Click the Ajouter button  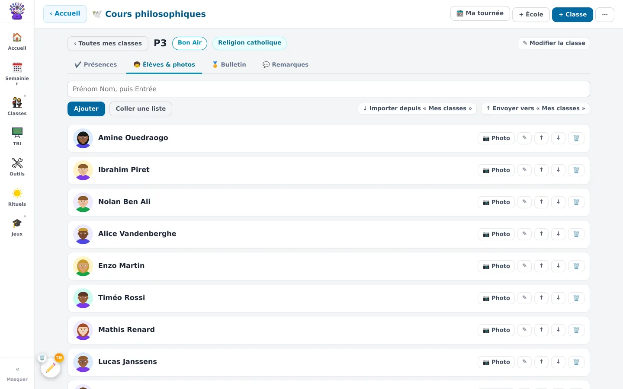tap(86, 109)
